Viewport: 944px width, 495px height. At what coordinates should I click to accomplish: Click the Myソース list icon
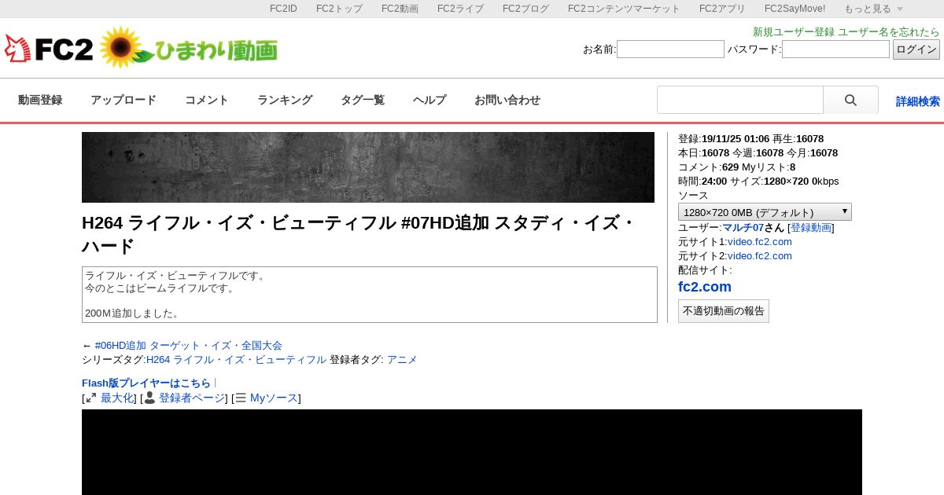tap(241, 398)
